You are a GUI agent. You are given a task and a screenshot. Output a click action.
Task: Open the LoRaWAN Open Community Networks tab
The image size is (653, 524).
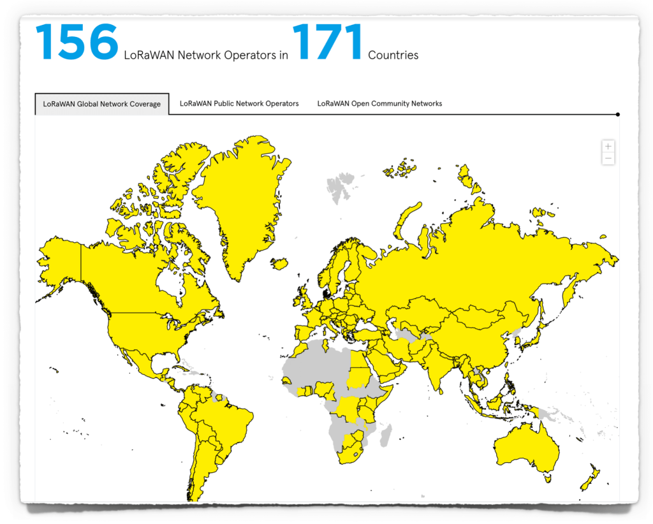coord(379,103)
